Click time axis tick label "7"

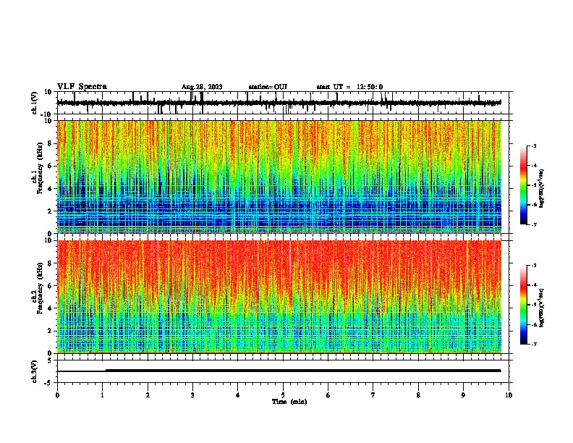pos(373,395)
